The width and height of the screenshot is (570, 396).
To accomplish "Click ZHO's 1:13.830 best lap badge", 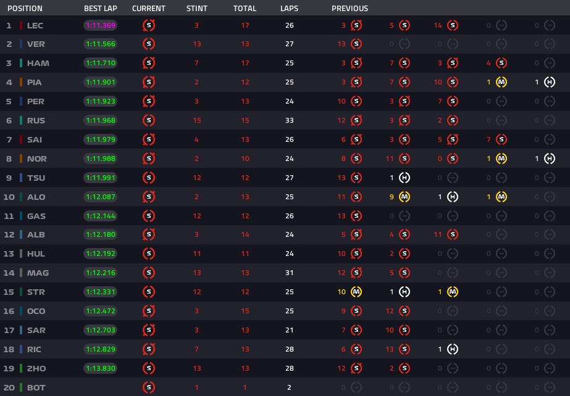I will point(100,368).
